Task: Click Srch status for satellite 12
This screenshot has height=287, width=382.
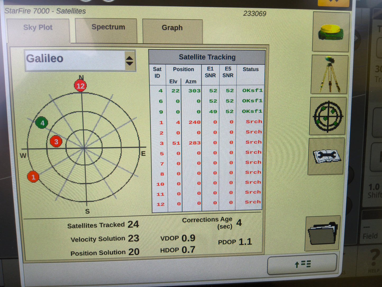Action: pyautogui.click(x=253, y=202)
